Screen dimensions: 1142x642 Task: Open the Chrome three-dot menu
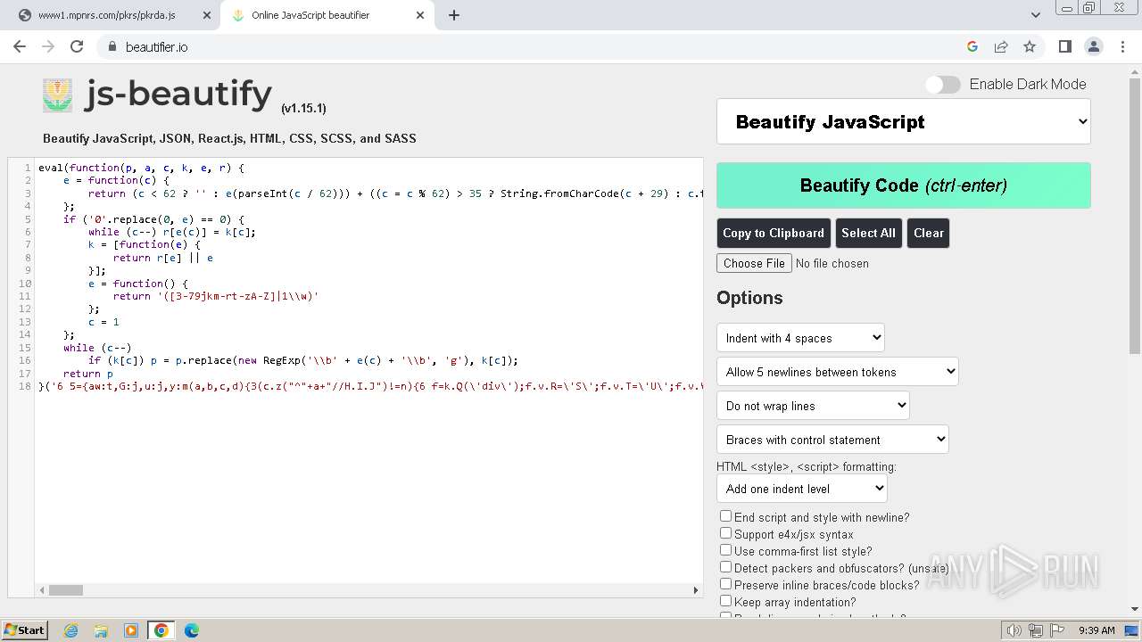1121,46
